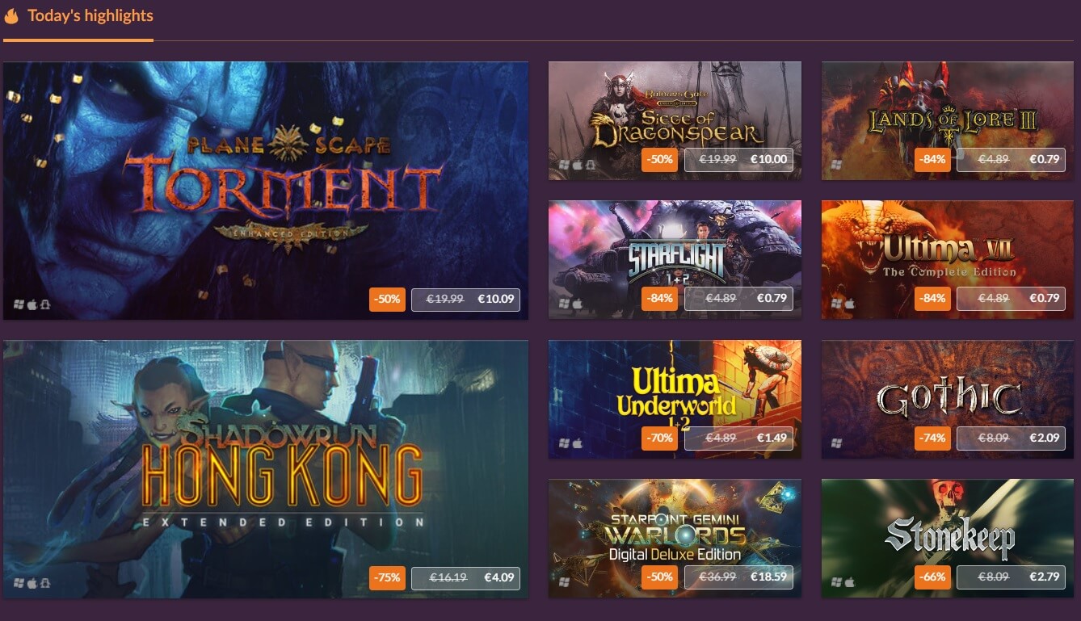Viewport: 1081px width, 621px height.
Task: Click the Windows icon on Starpoint Gemini Warlords tile
Action: coord(564,582)
